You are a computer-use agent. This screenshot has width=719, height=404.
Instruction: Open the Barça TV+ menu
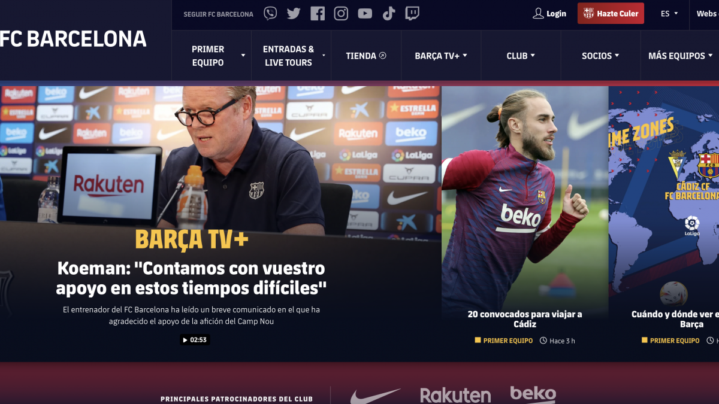point(441,56)
